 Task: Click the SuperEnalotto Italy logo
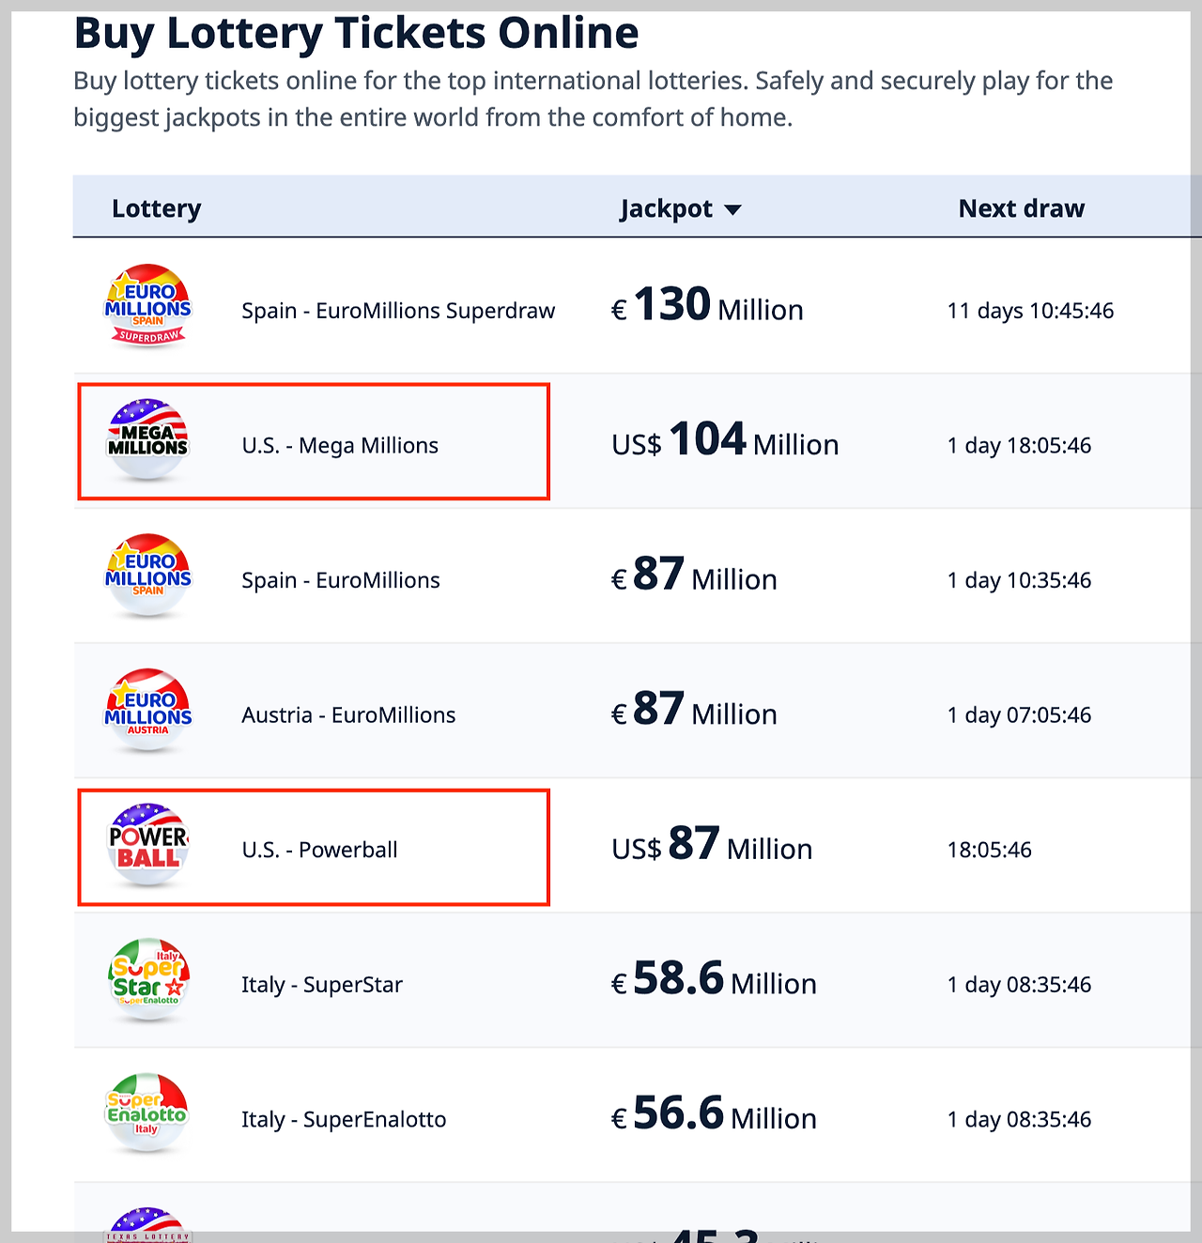pos(146,1114)
